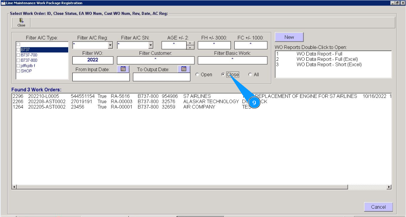Check the B737-800 aircraft type checkbox
Screen dimensions: 406x217
tap(18, 60)
